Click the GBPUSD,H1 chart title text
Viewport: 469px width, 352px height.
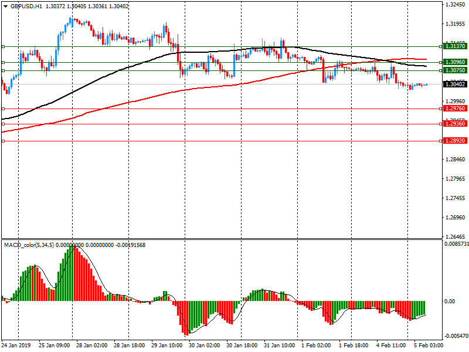pos(26,6)
